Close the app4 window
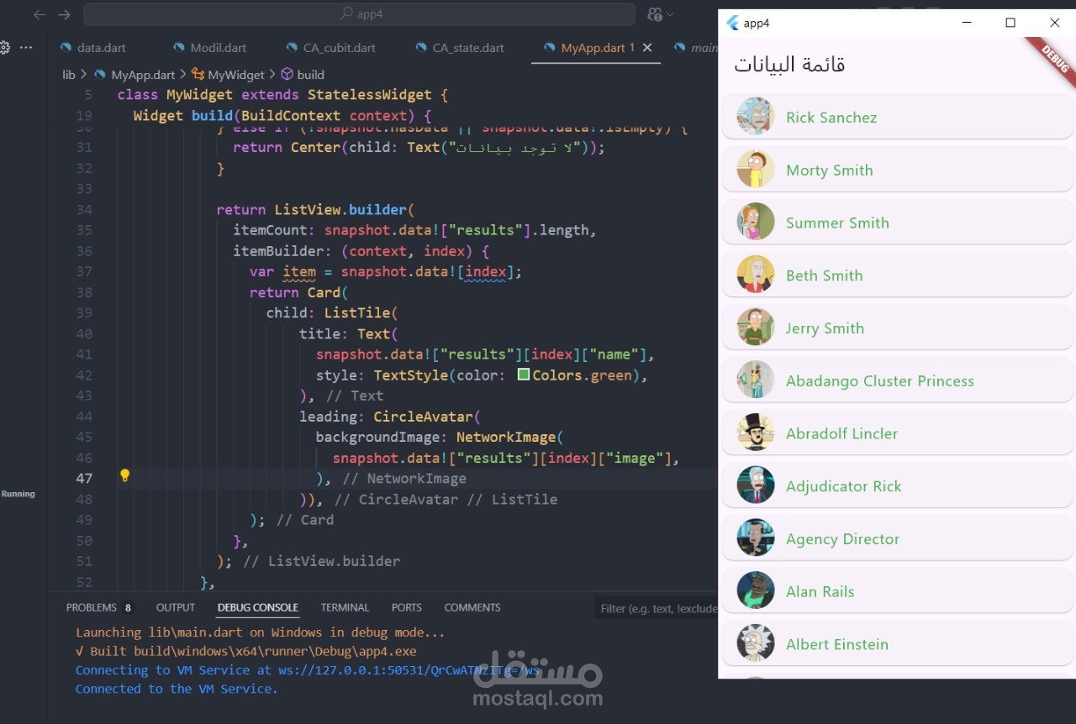 pos(1054,23)
